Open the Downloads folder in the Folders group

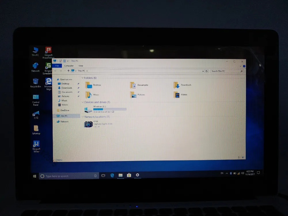pyautogui.click(x=182, y=85)
